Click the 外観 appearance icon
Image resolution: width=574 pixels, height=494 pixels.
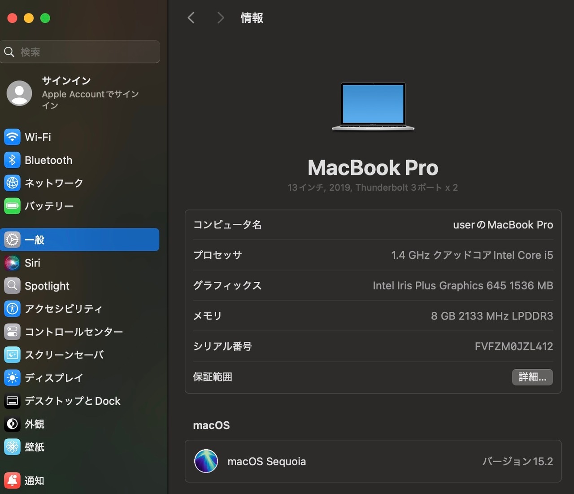pyautogui.click(x=12, y=424)
